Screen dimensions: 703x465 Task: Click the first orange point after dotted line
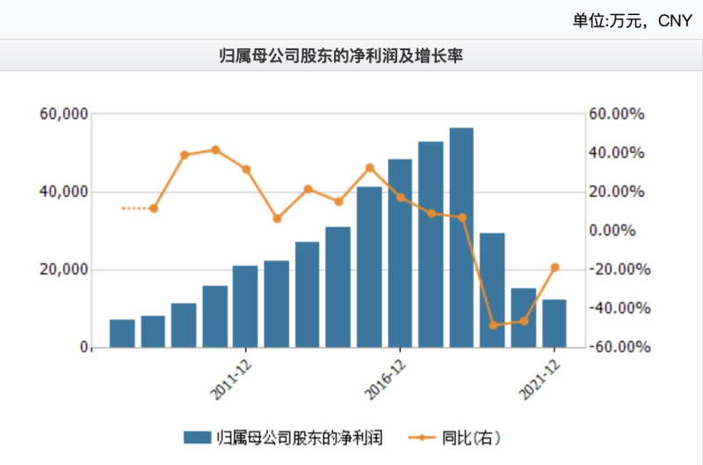(x=153, y=208)
